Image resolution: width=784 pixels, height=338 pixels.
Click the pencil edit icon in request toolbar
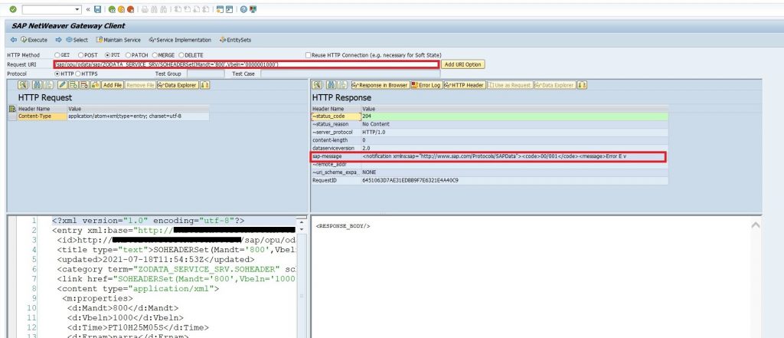tap(63, 85)
